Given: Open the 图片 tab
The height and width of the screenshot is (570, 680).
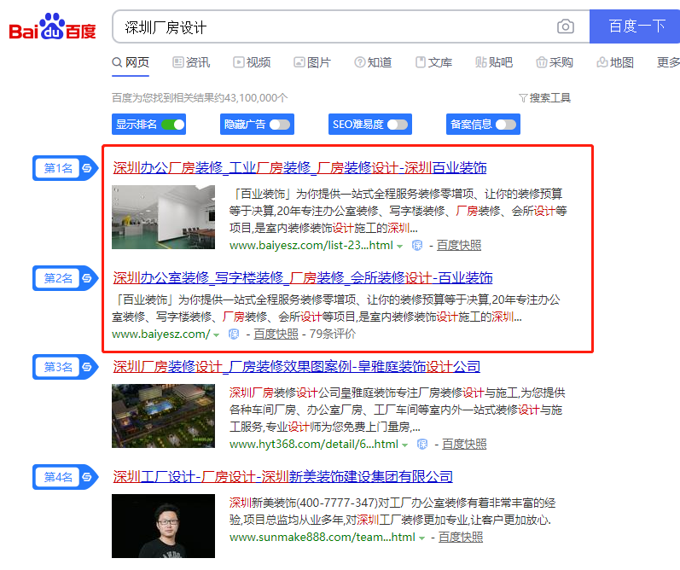Looking at the screenshot, I should point(312,63).
